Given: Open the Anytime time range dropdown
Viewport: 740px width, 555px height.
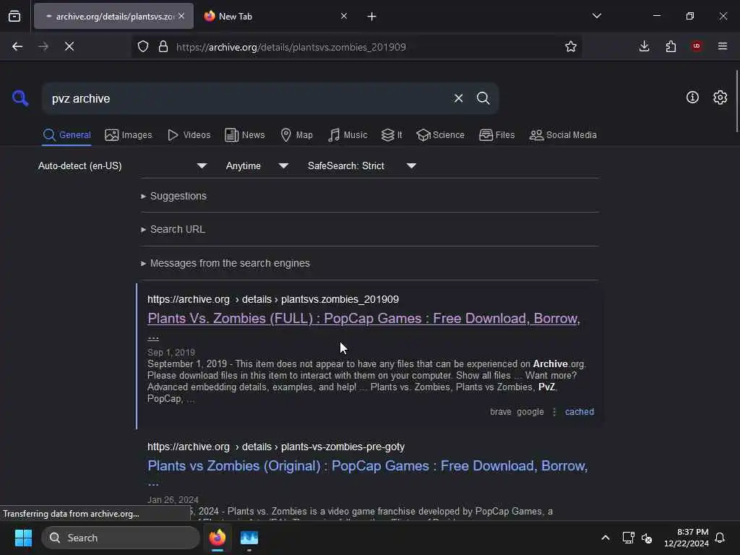Looking at the screenshot, I should point(257,165).
